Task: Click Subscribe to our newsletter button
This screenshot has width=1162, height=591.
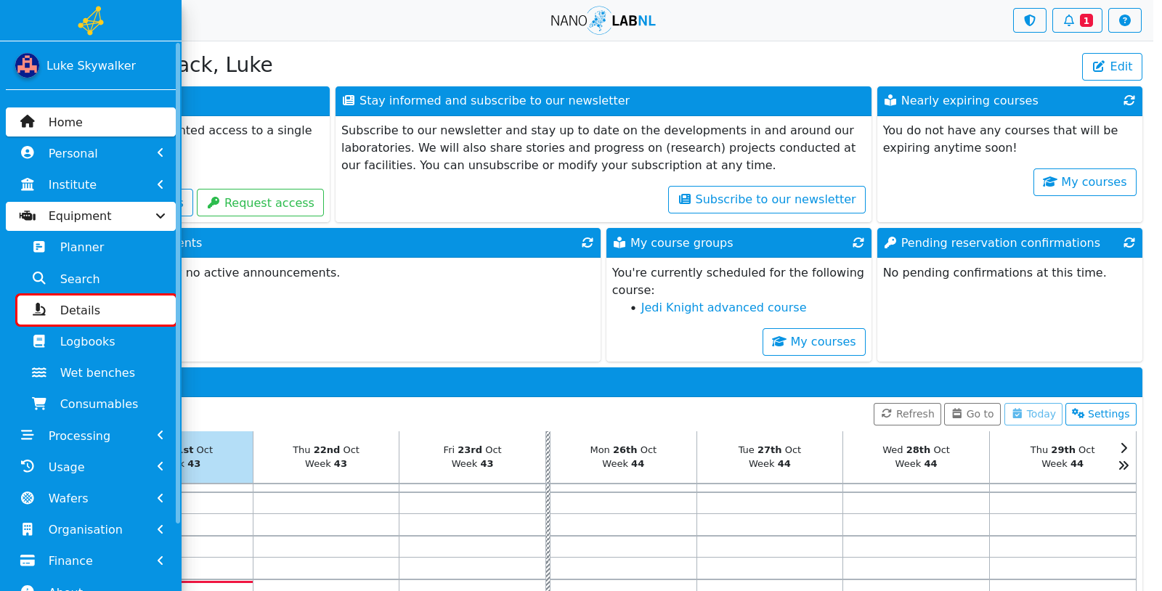Action: [x=767, y=200]
